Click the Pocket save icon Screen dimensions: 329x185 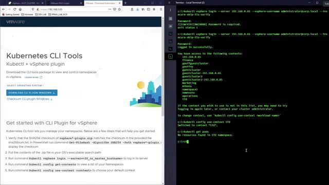tap(115, 9)
